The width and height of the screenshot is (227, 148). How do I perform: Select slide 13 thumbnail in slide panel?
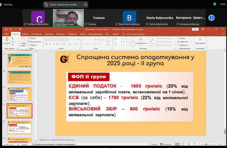(x=19, y=127)
